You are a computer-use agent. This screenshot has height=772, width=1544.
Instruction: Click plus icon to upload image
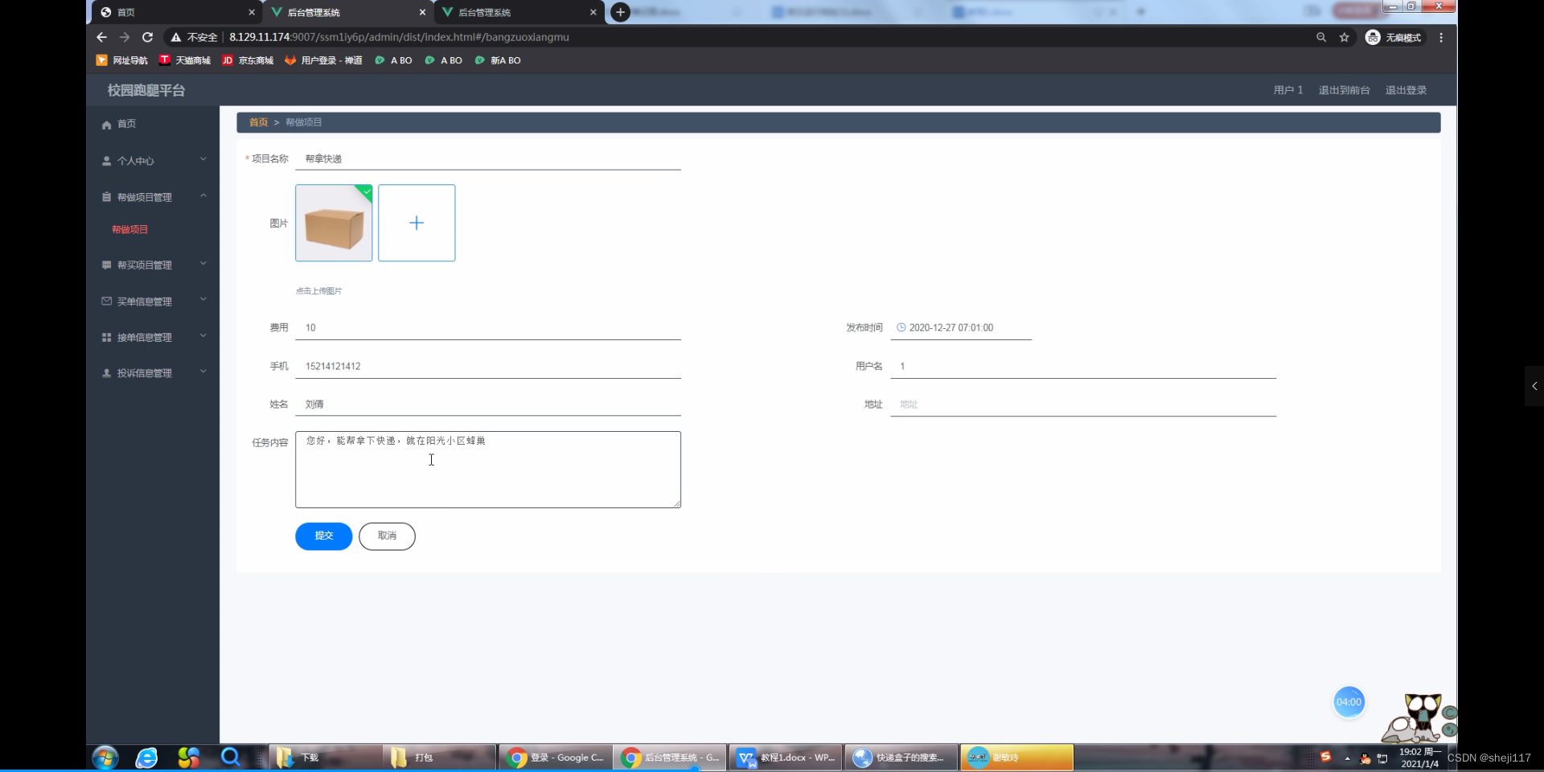(x=417, y=223)
